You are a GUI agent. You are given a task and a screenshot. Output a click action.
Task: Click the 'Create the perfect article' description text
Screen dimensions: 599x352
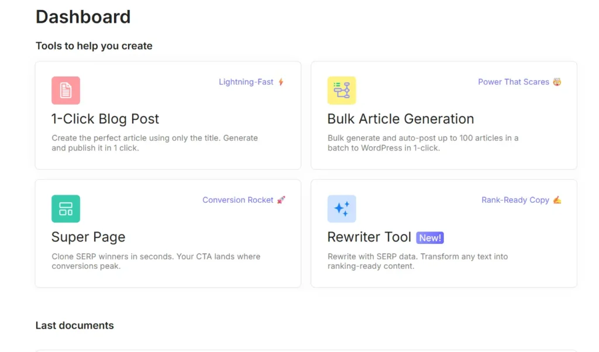pos(154,143)
